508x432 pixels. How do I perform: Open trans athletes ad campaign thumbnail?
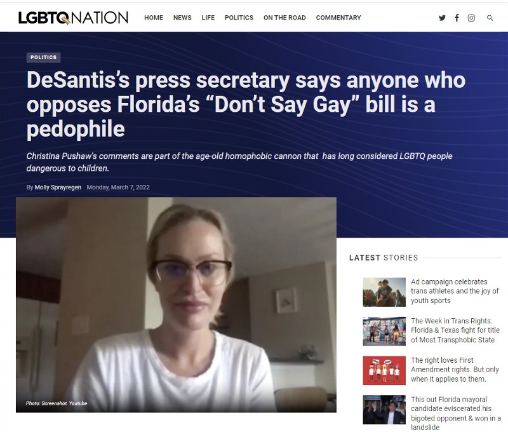point(384,292)
